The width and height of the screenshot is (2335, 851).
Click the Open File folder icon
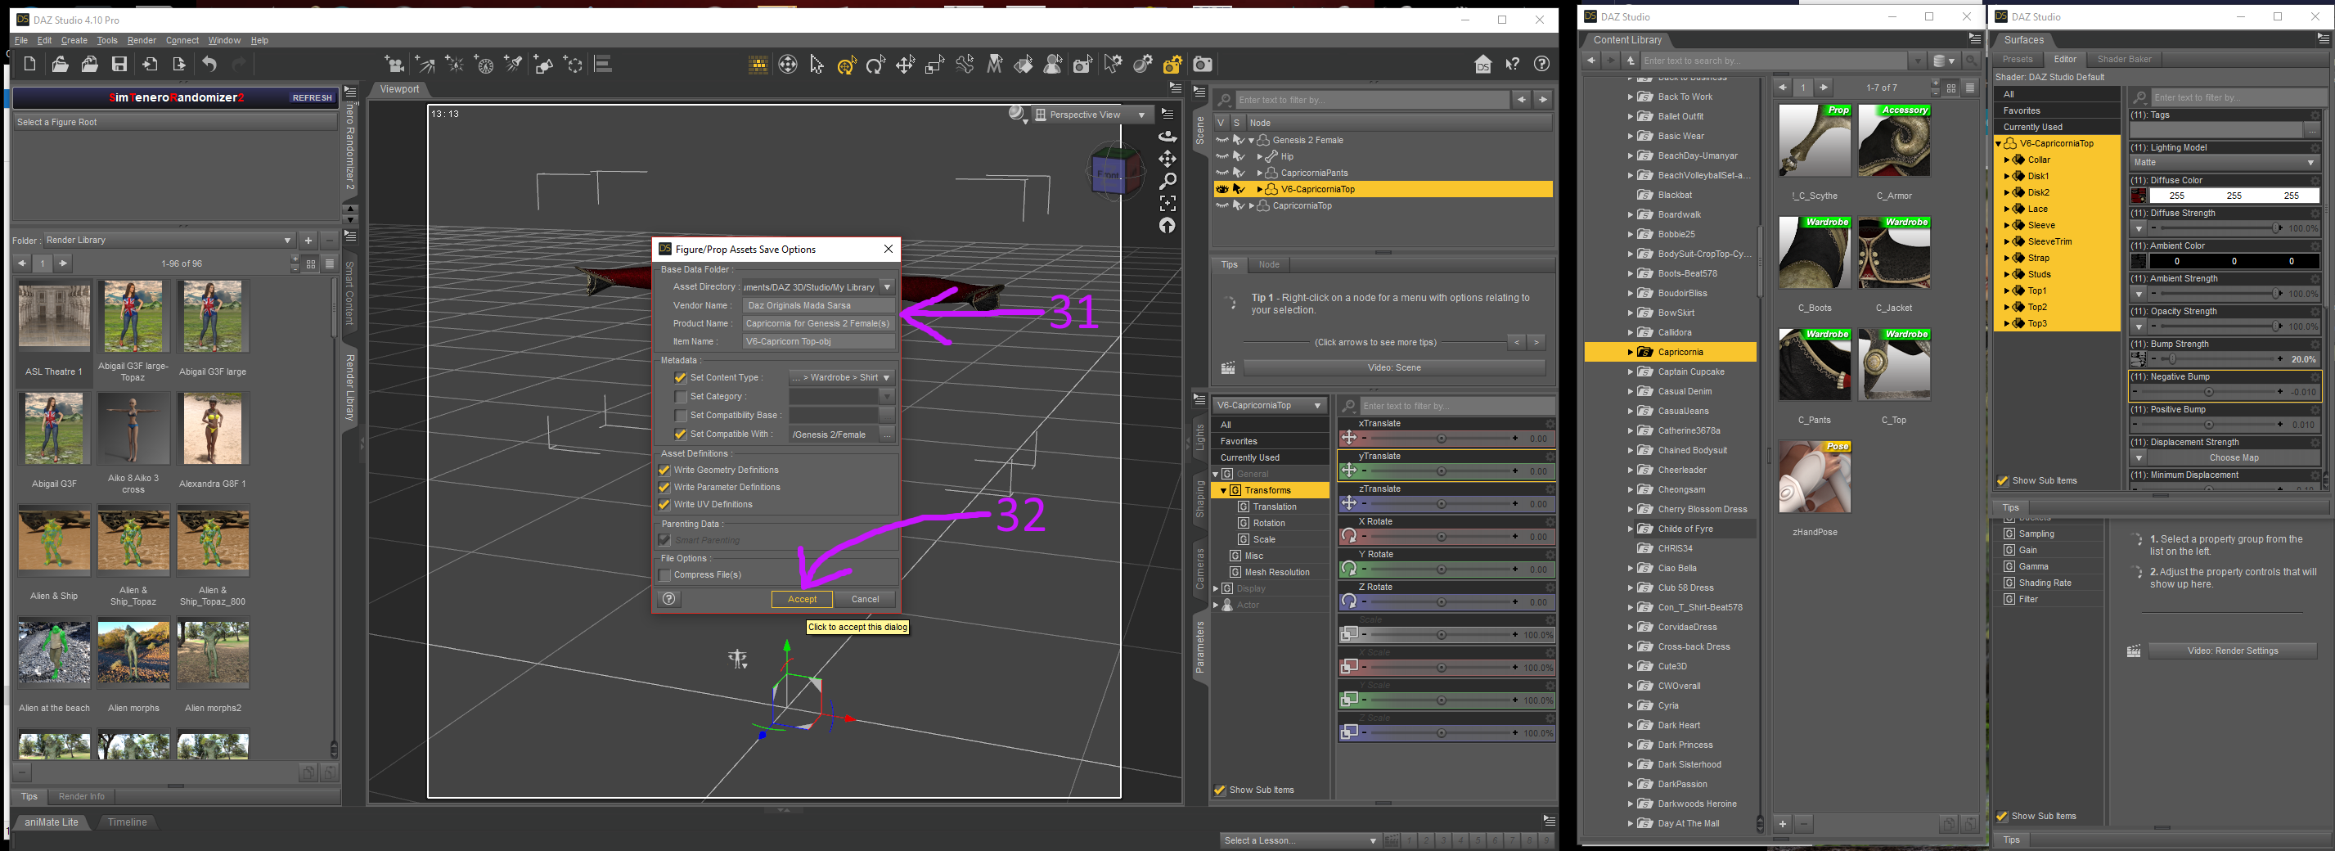pos(60,64)
